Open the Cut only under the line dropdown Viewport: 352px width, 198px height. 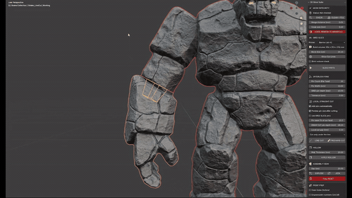(x=327, y=135)
